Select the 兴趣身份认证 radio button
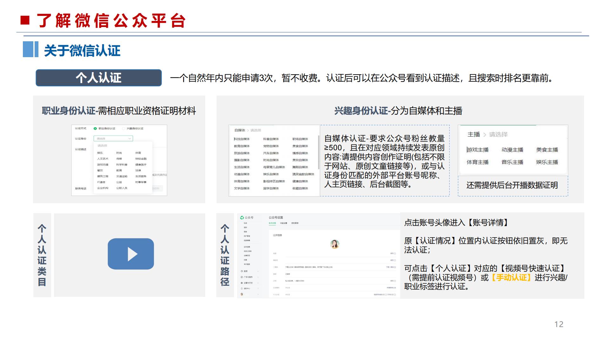Screen dimensions: 612x342 click(x=123, y=129)
